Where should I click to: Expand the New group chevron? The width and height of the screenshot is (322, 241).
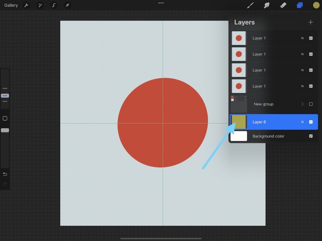pos(302,104)
